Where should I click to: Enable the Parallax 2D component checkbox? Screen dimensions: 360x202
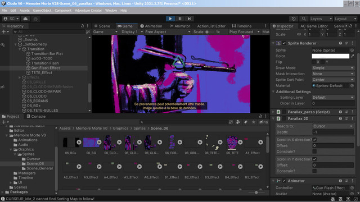click(x=284, y=118)
